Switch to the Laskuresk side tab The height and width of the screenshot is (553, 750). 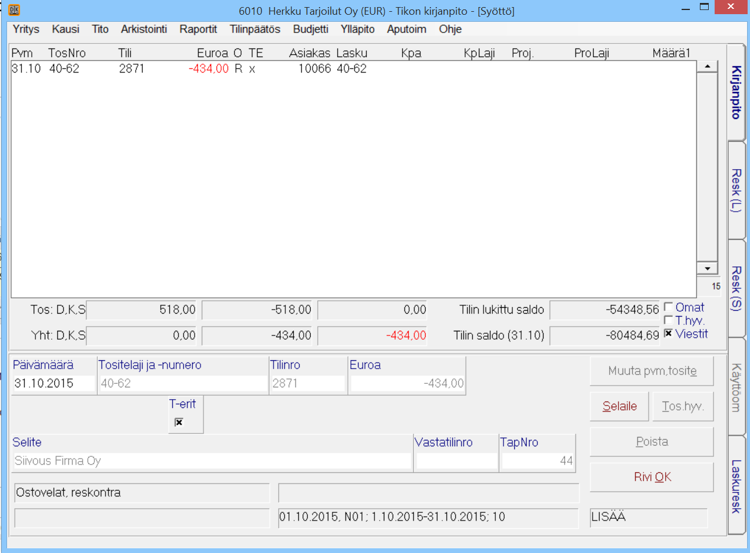tap(736, 486)
